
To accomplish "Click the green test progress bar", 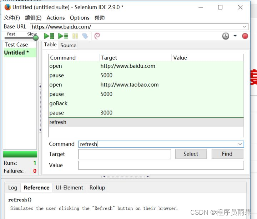I will [x=20, y=154].
